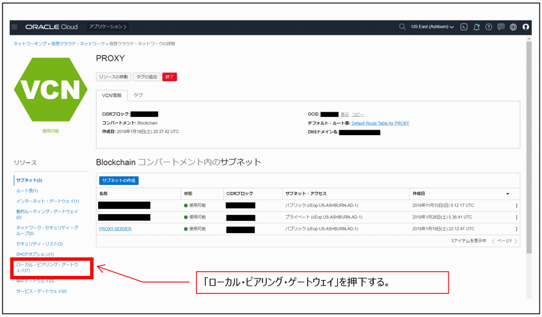542x317 pixels.
Task: Open the chat feedback icon
Action: (501, 27)
